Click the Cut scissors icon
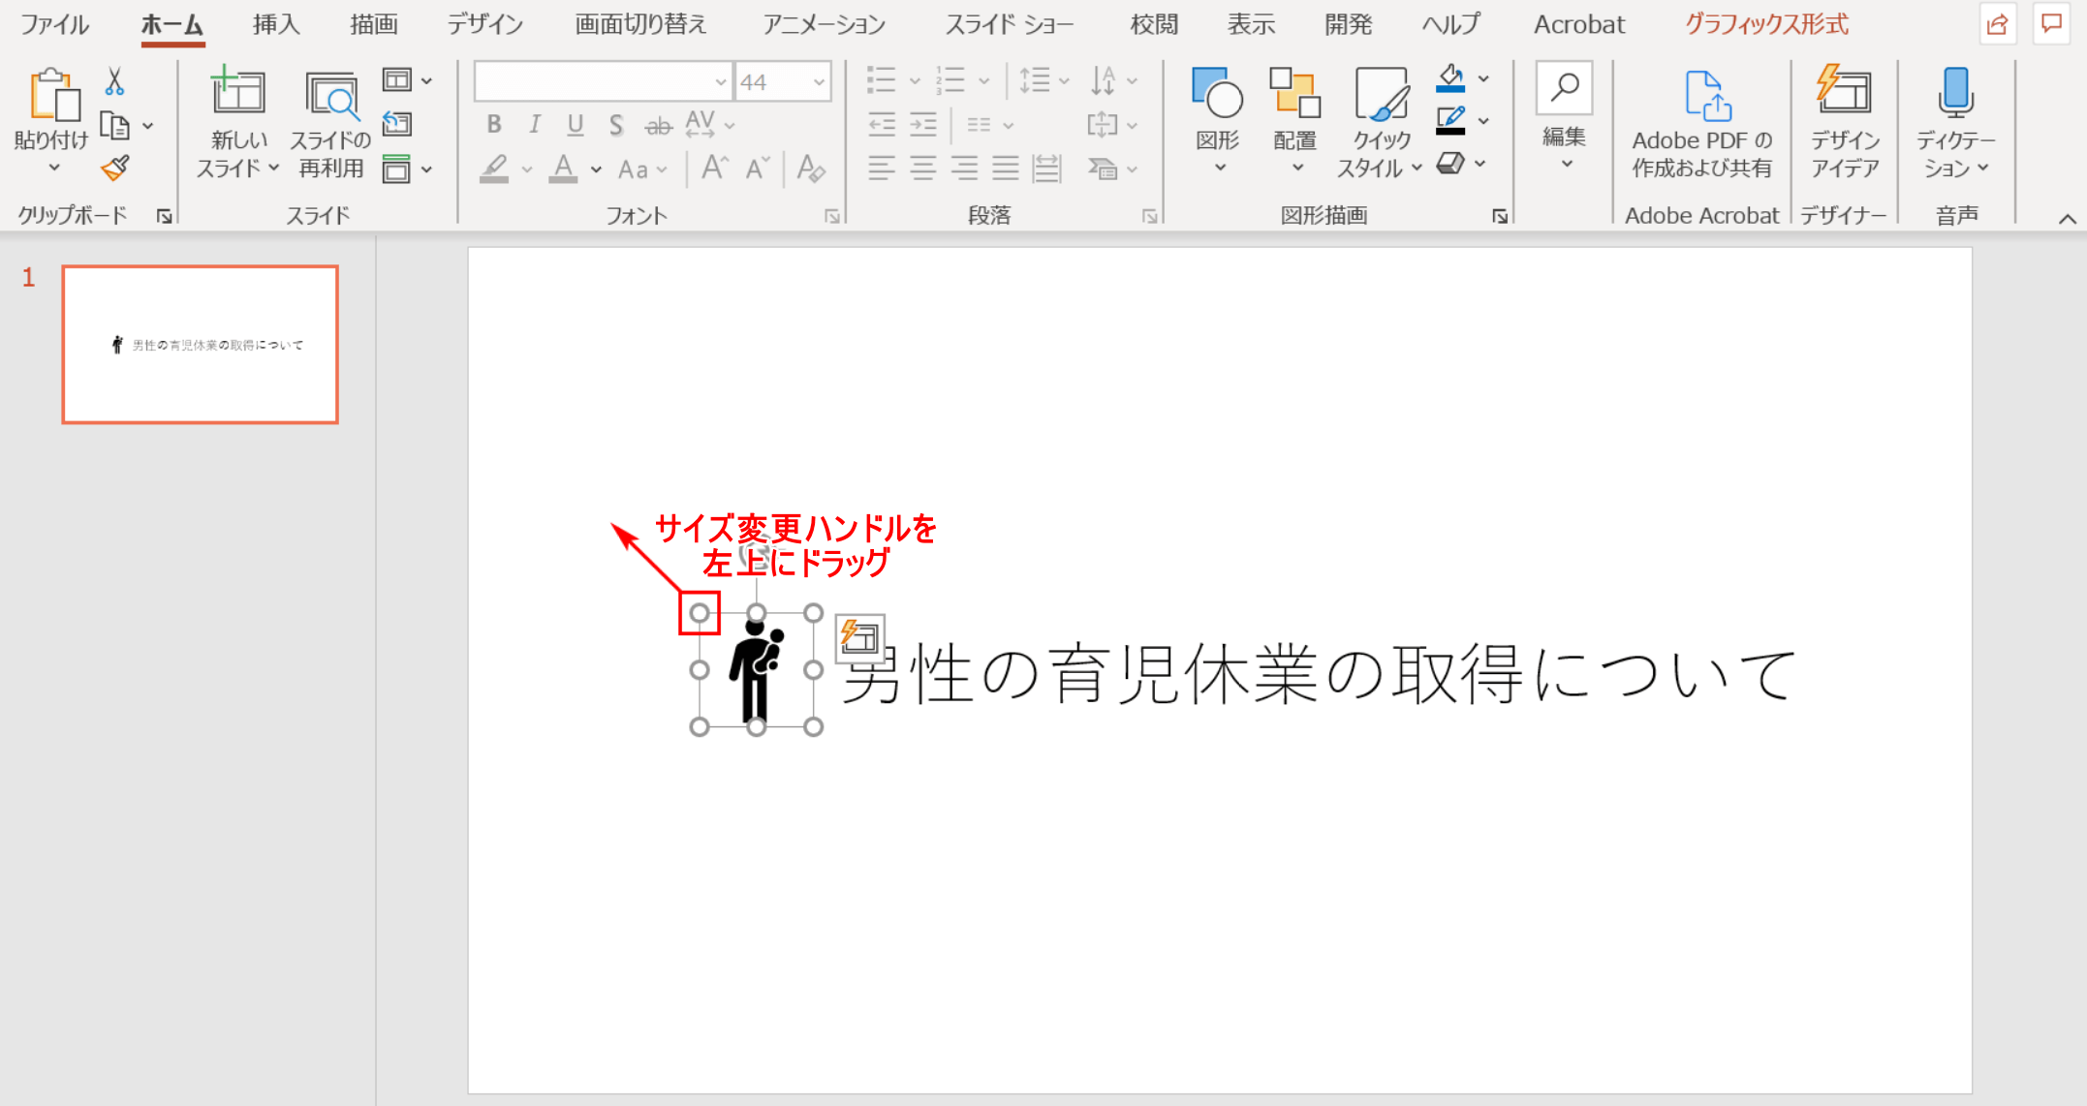This screenshot has height=1106, width=2087. click(115, 81)
